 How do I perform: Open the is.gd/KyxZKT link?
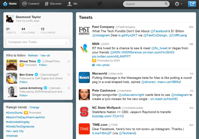[128, 35]
